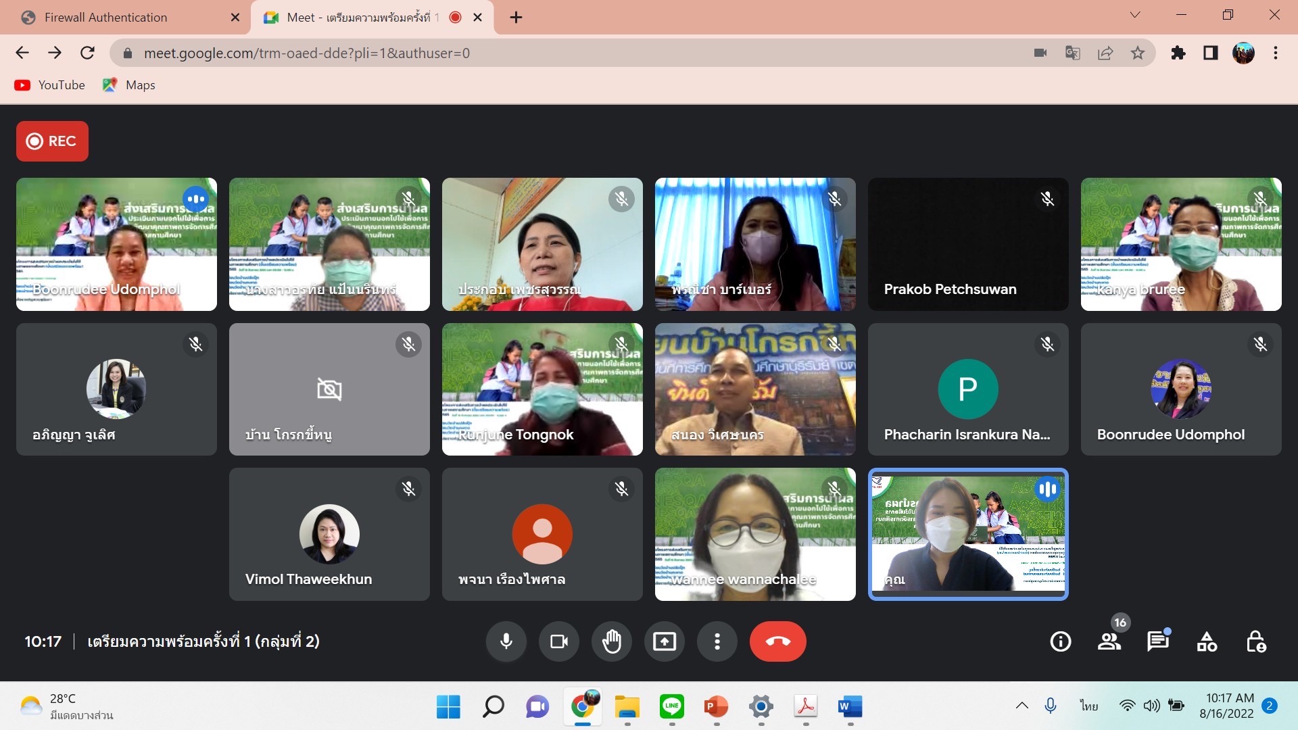Open the More options three-dot menu

pos(717,641)
